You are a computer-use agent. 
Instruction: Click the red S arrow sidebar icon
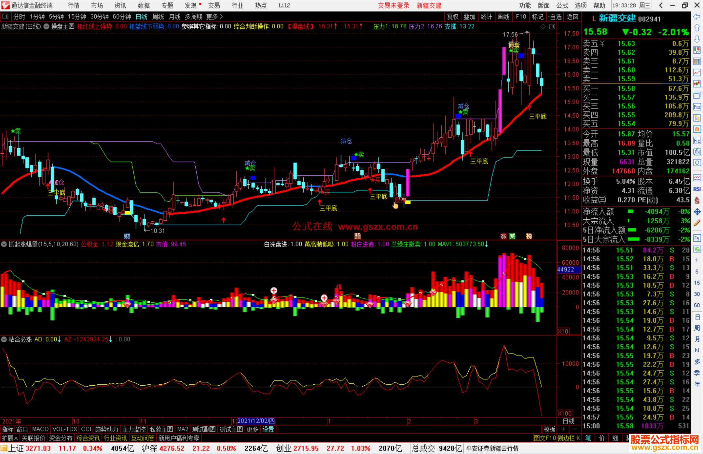point(697,200)
